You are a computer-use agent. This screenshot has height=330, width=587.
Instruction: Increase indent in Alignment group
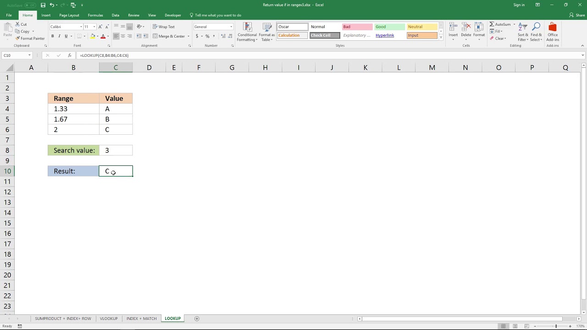click(146, 36)
